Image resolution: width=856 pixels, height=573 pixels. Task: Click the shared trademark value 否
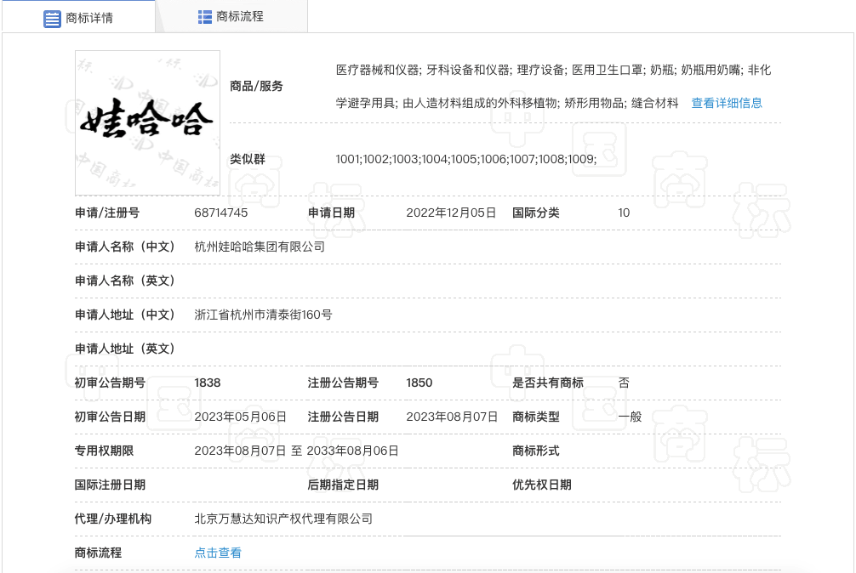point(624,383)
